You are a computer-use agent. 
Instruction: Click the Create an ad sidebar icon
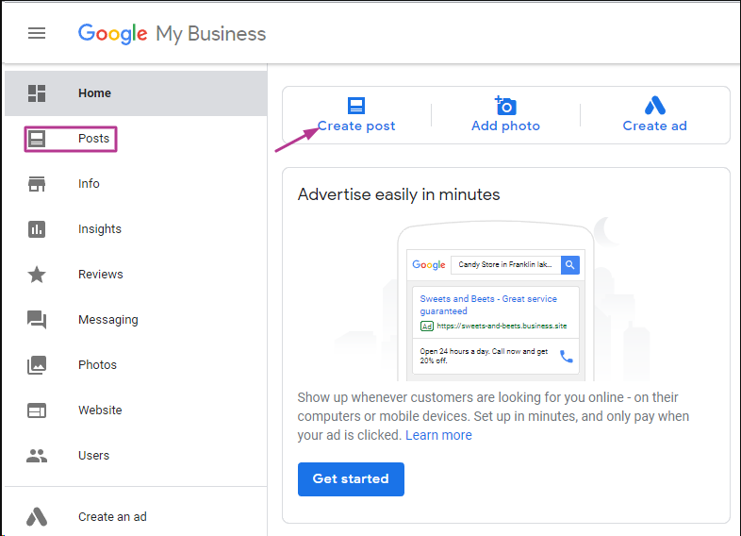(x=37, y=516)
